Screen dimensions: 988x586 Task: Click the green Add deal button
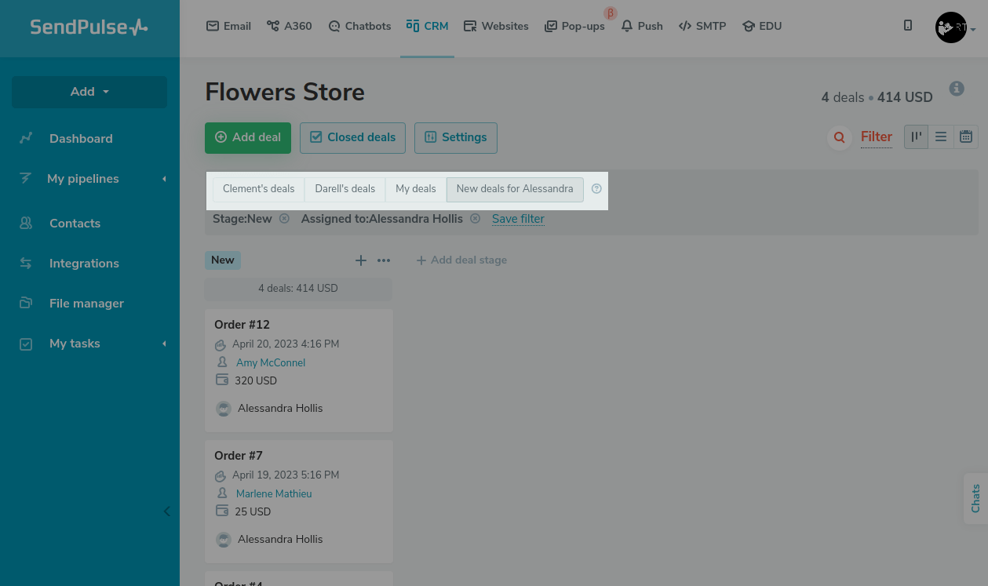coord(248,137)
